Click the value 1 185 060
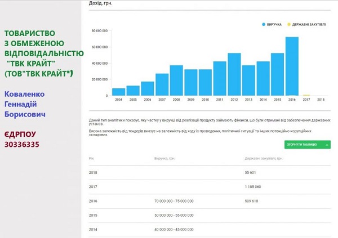 coord(253,187)
